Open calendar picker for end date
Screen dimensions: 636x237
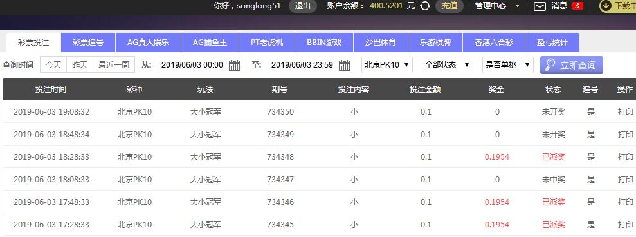[344, 65]
